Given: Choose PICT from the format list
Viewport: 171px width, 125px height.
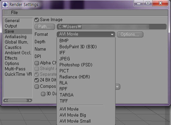Looking at the screenshot, I should 86,71.
